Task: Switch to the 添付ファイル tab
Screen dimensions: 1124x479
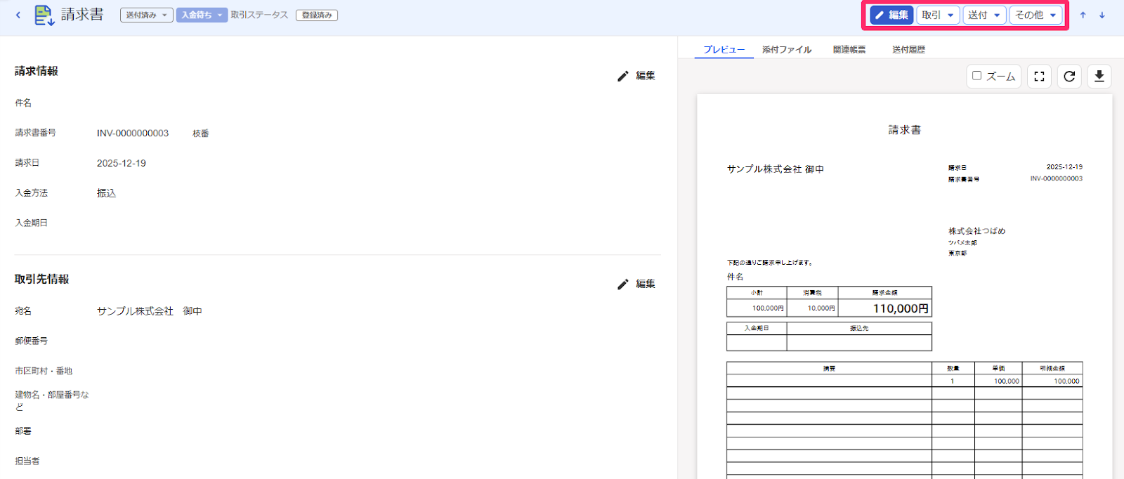Action: pos(787,49)
